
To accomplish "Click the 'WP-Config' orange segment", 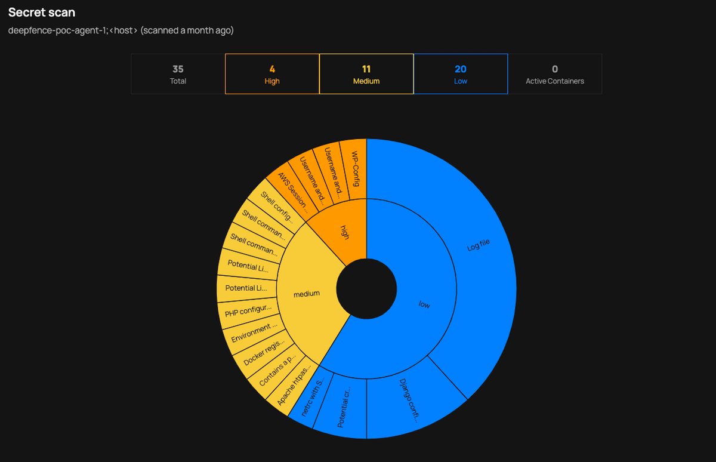I will click(x=353, y=170).
